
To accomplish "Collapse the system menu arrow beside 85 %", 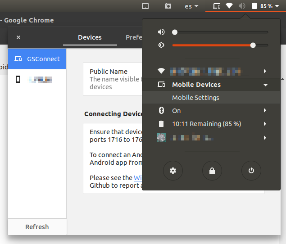I will 277,6.
